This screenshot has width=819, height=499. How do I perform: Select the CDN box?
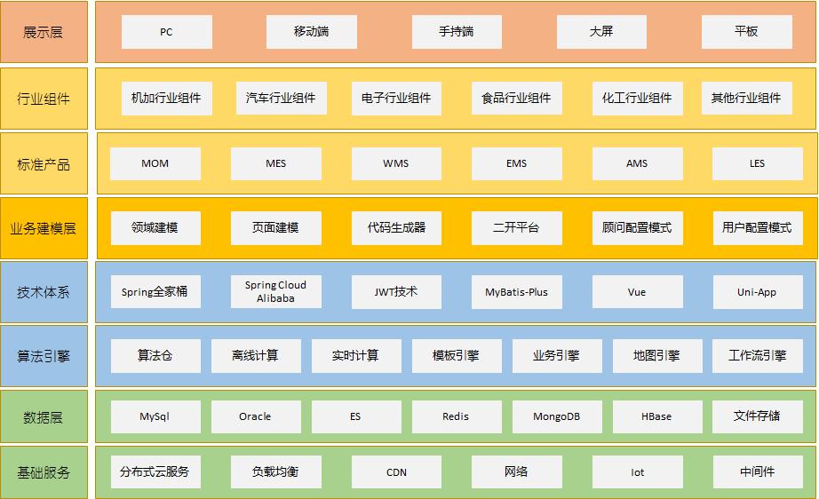396,471
